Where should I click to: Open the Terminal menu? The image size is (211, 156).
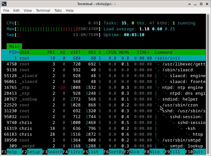tap(43, 10)
